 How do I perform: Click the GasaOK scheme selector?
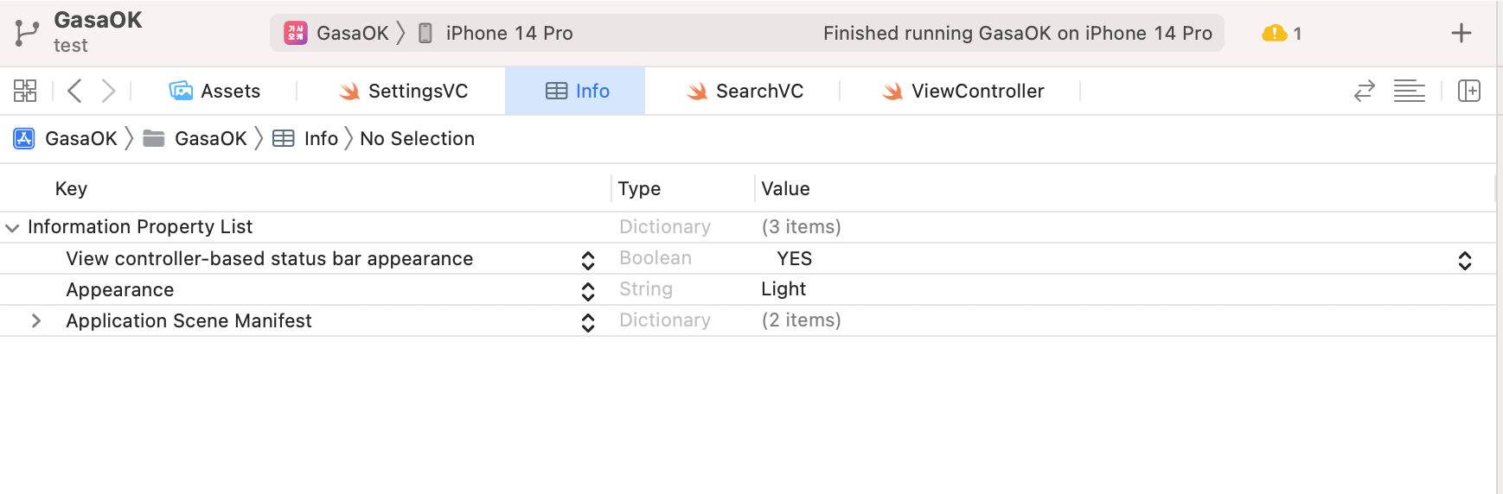[x=337, y=33]
